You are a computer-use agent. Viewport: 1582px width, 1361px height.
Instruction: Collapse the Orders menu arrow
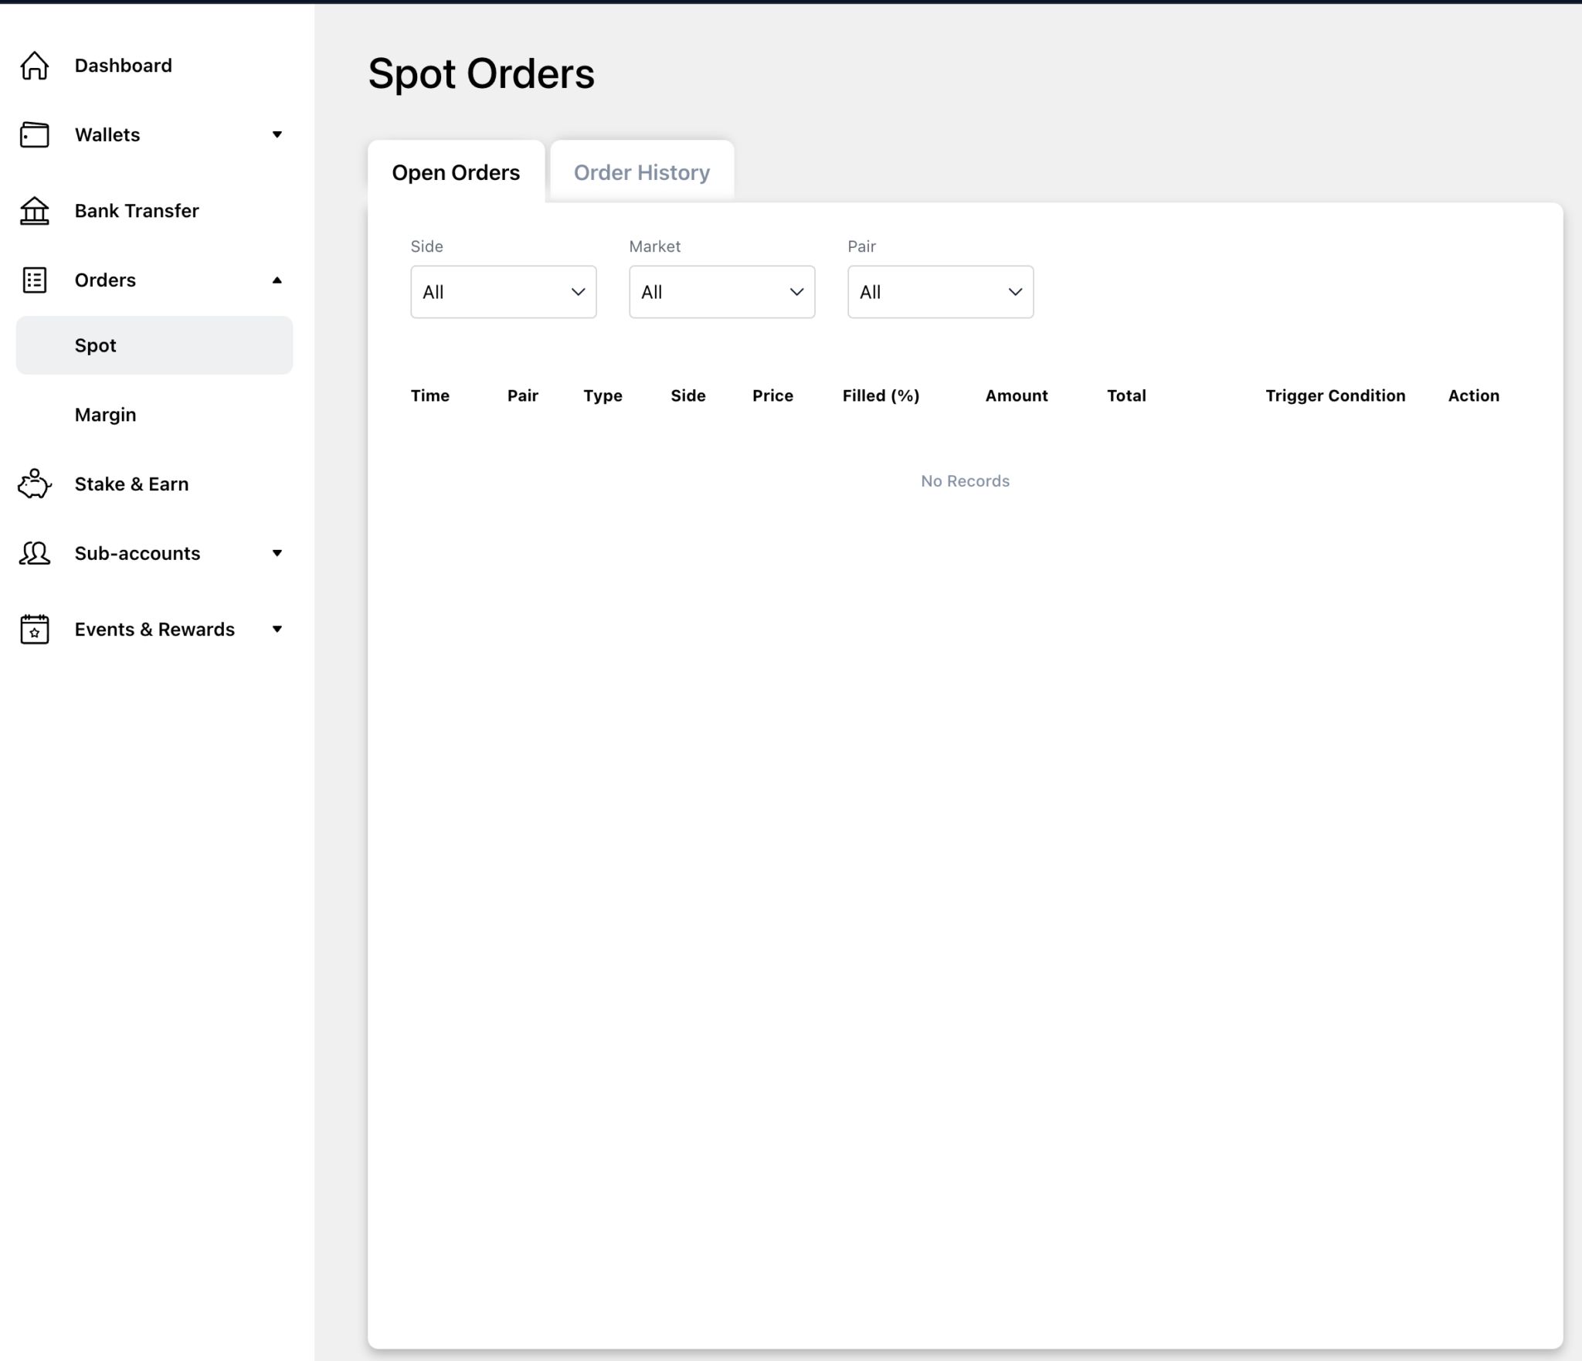[x=277, y=280]
